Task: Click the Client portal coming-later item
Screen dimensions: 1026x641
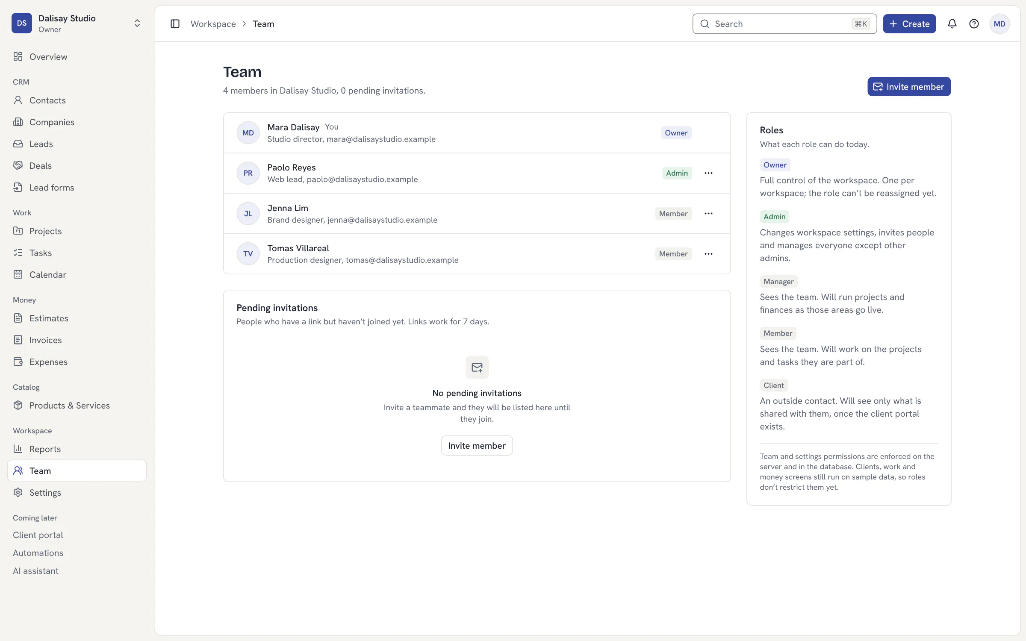Action: coord(38,535)
